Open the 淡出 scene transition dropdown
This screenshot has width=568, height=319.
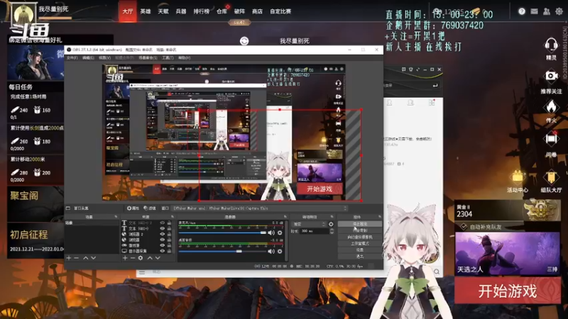(x=309, y=224)
